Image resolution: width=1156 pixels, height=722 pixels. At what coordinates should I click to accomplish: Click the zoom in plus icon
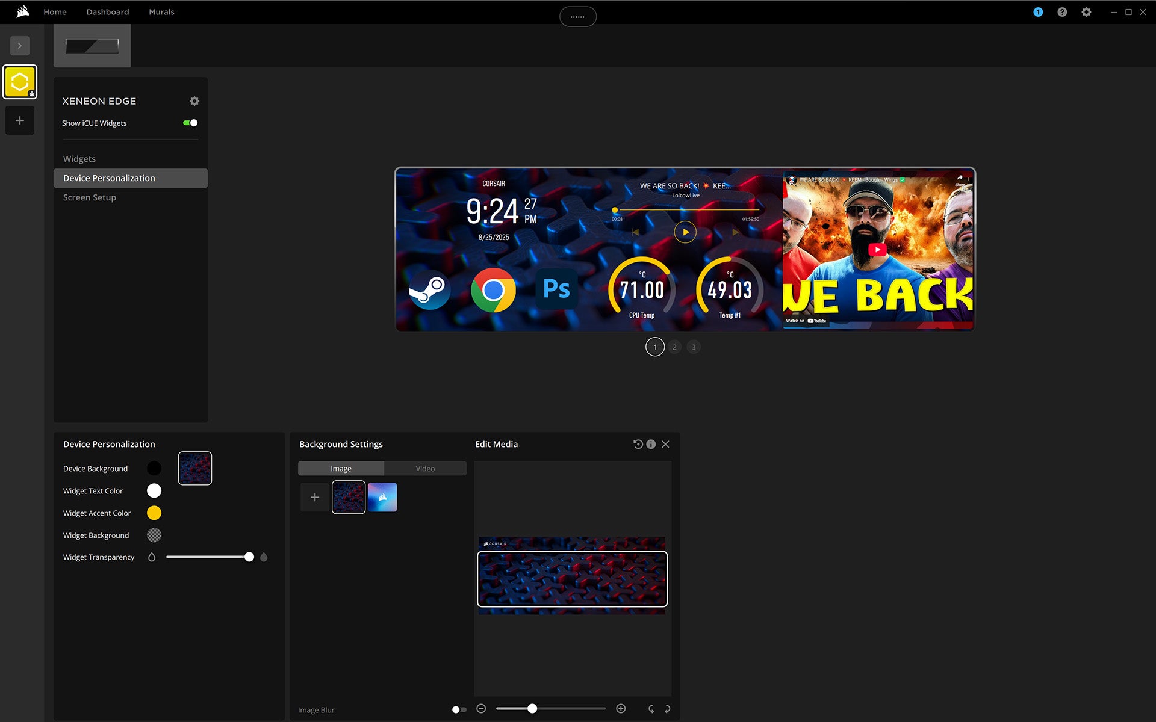[621, 709]
